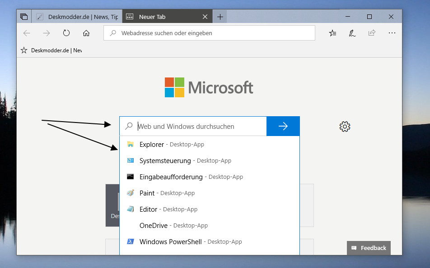Reload the page with refresh icon

click(66, 33)
